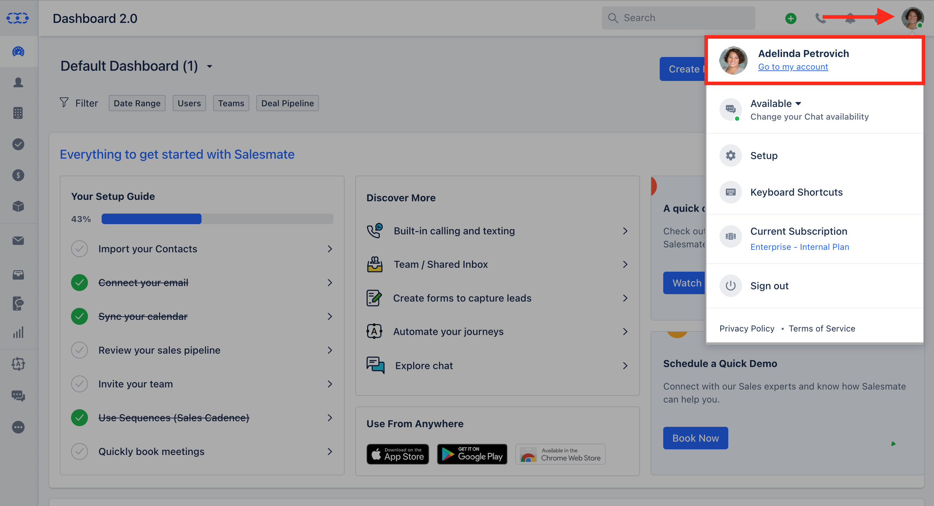Click the Adelinda Petrovich profile photo
934x506 pixels.
tap(733, 60)
